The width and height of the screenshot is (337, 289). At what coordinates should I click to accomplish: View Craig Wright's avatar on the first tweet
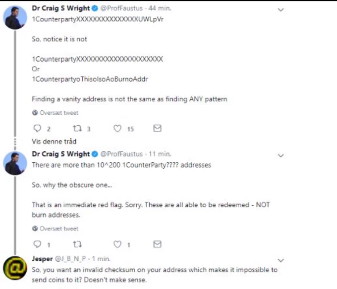[15, 17]
